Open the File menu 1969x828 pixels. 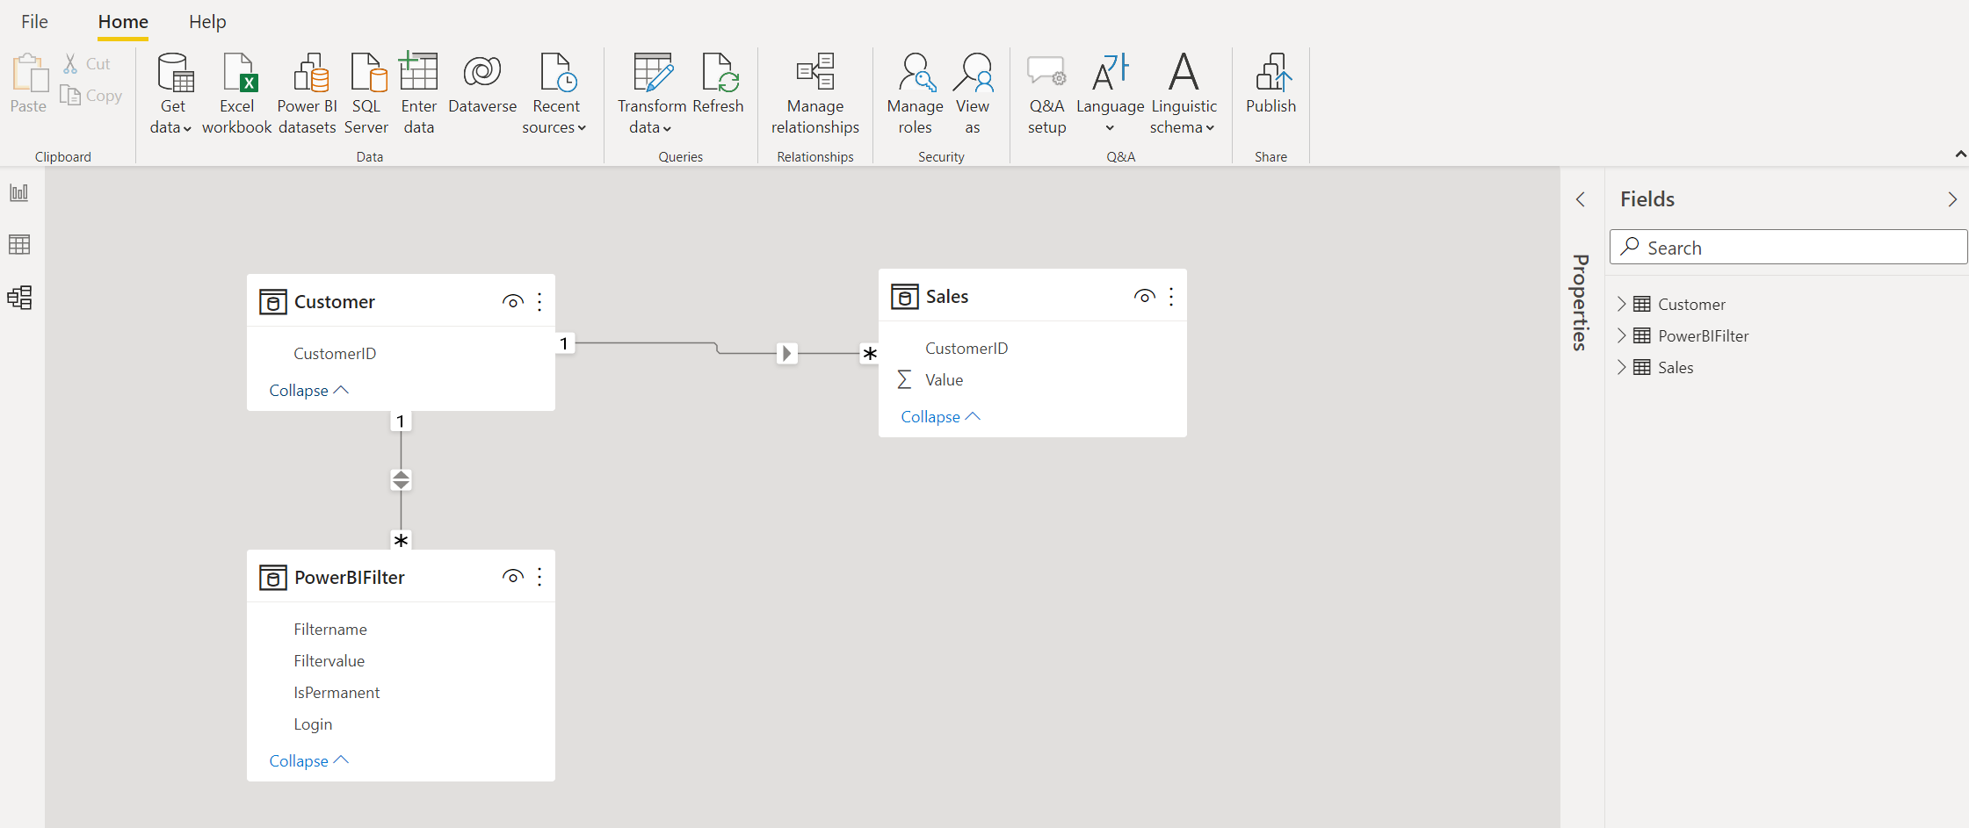point(34,22)
